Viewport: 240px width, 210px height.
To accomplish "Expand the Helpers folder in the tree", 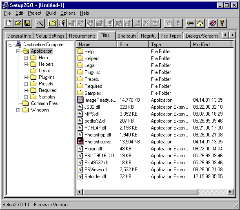I will 26,64.
